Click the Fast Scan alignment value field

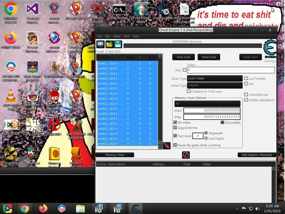198,136
